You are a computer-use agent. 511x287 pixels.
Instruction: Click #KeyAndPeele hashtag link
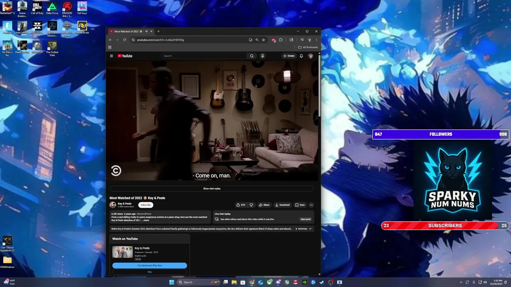144,214
